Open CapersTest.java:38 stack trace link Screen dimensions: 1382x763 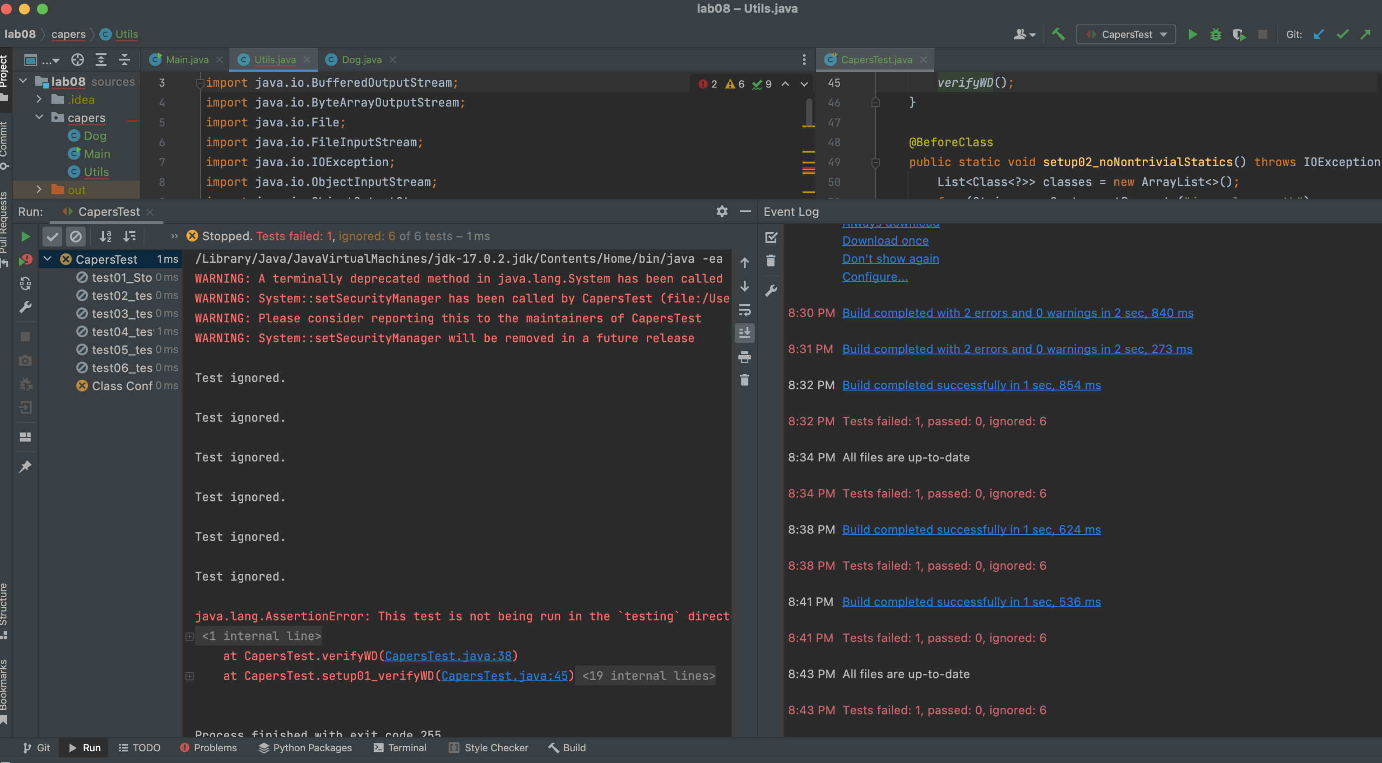coord(448,656)
